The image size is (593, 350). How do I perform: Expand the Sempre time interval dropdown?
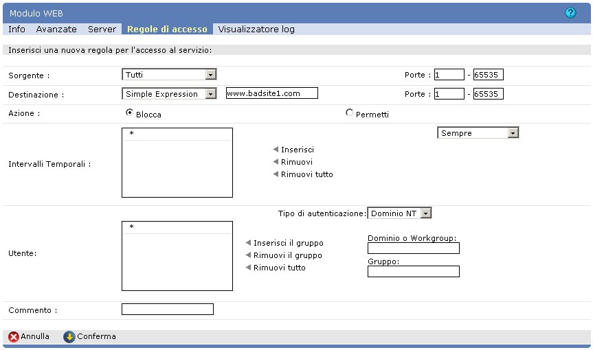click(x=478, y=133)
